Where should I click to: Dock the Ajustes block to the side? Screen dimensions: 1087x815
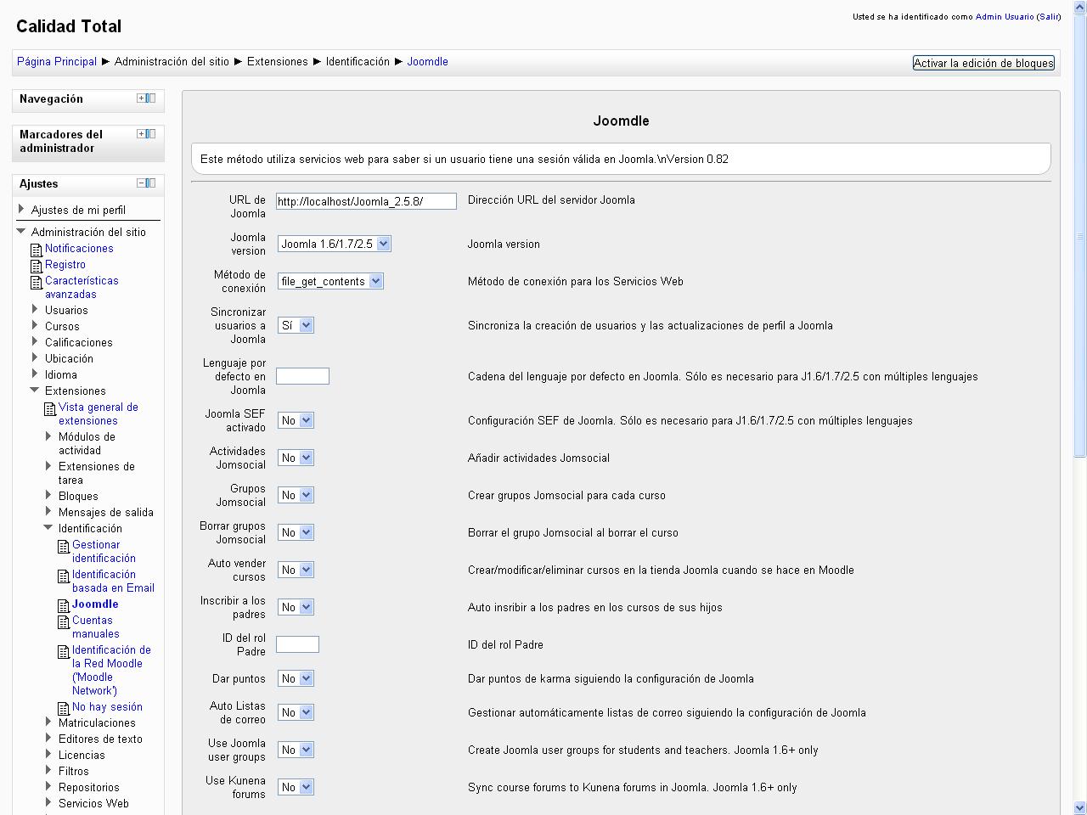coord(151,183)
